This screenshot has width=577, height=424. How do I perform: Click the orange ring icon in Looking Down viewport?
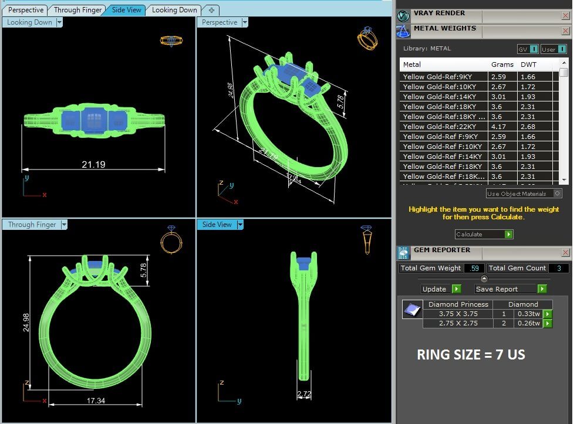(x=170, y=41)
